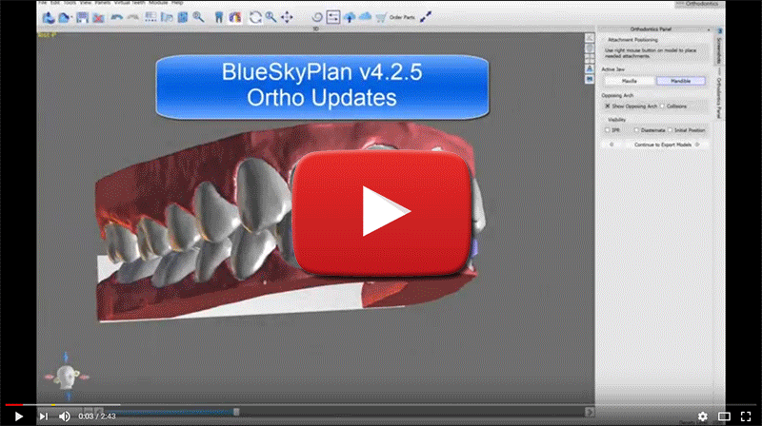Open the Panels menu
Screen dimensions: 762x426
coord(103,3)
